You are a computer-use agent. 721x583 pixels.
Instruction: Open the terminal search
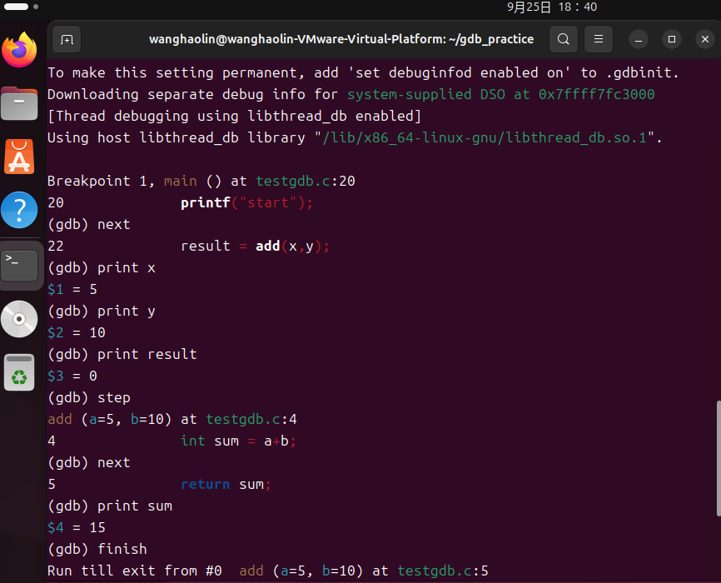pos(564,39)
